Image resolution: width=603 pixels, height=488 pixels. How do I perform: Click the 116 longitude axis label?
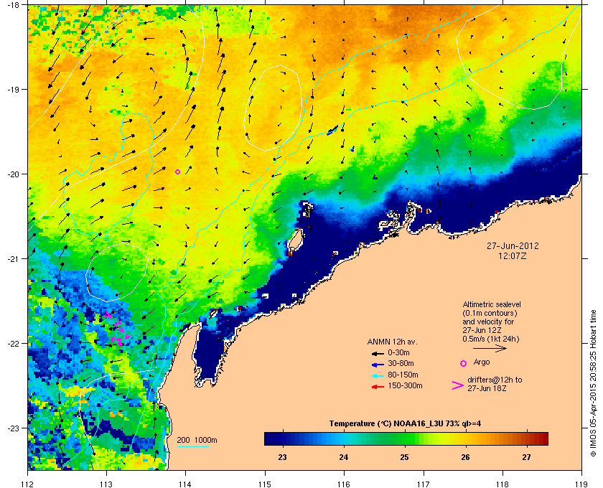pos(344,484)
